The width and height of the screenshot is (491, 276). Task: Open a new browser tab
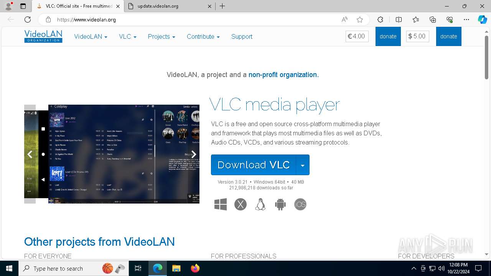click(x=222, y=6)
